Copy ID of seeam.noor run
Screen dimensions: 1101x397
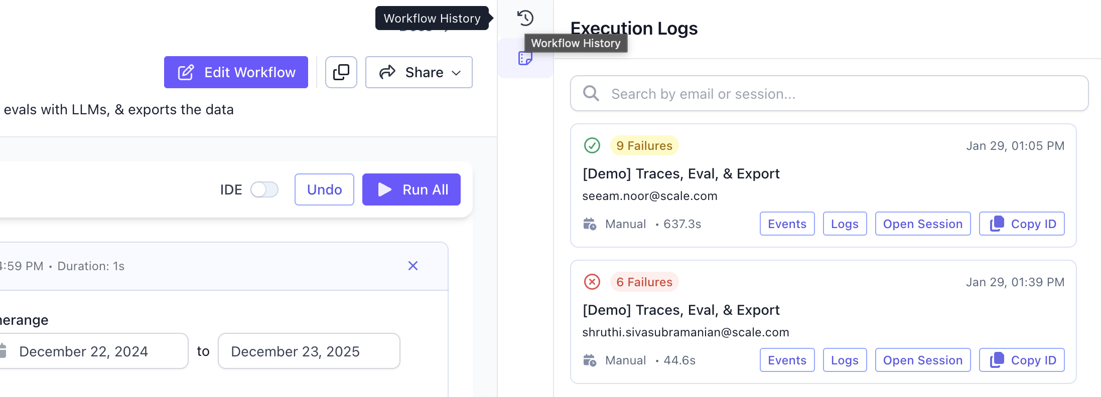pos(1022,224)
